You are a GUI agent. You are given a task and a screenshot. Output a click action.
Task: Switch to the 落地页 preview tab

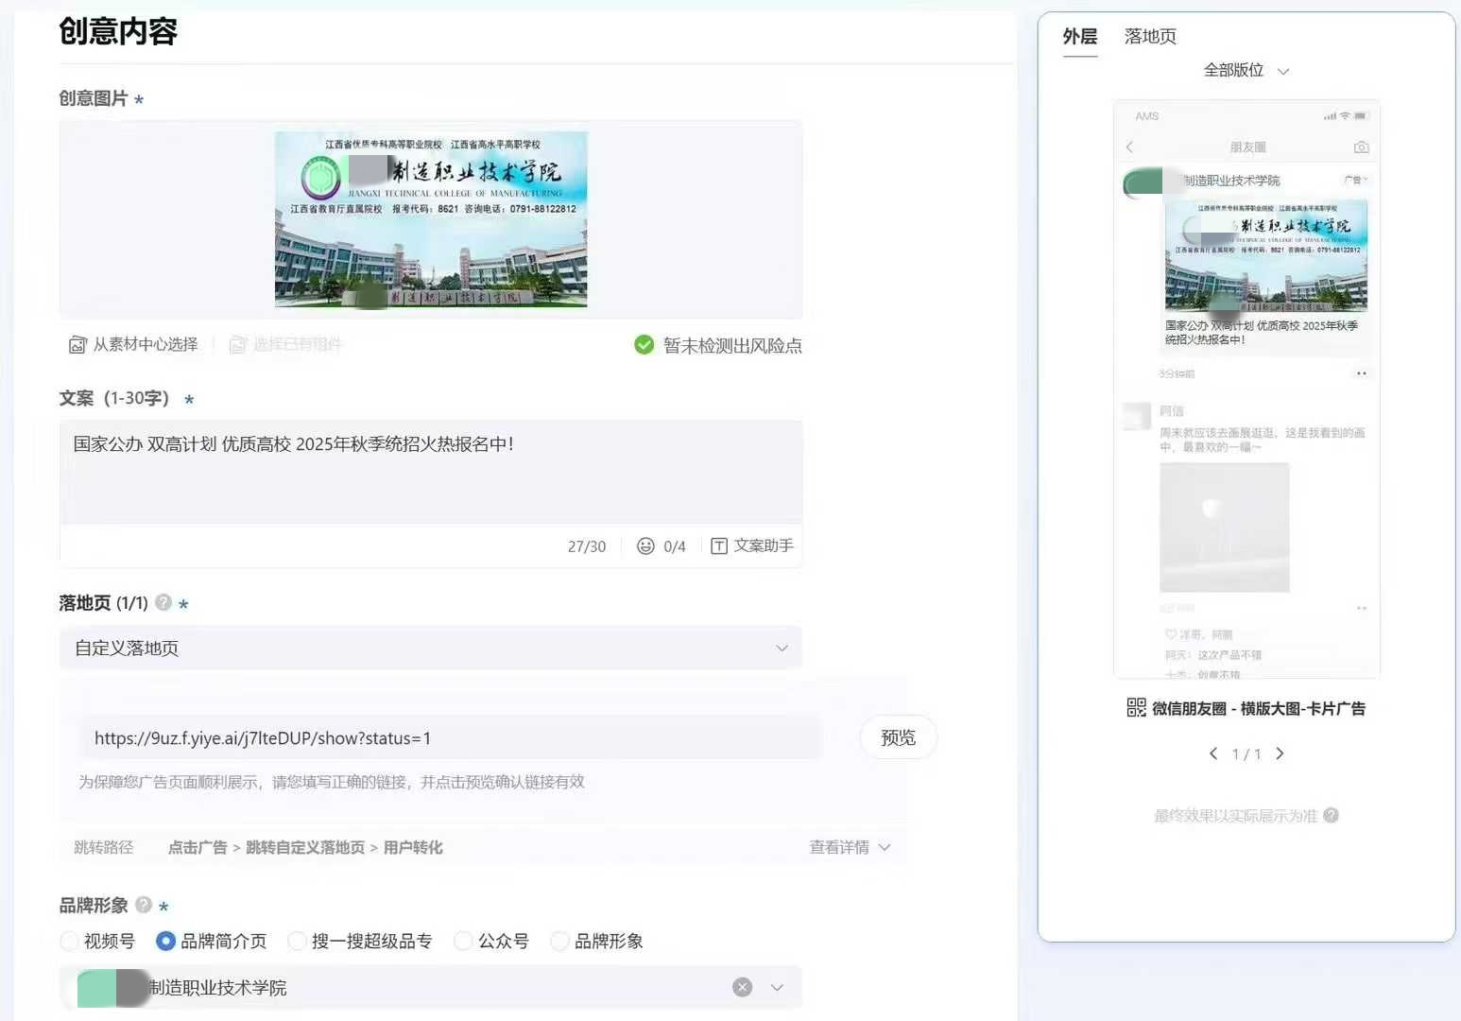[1150, 37]
